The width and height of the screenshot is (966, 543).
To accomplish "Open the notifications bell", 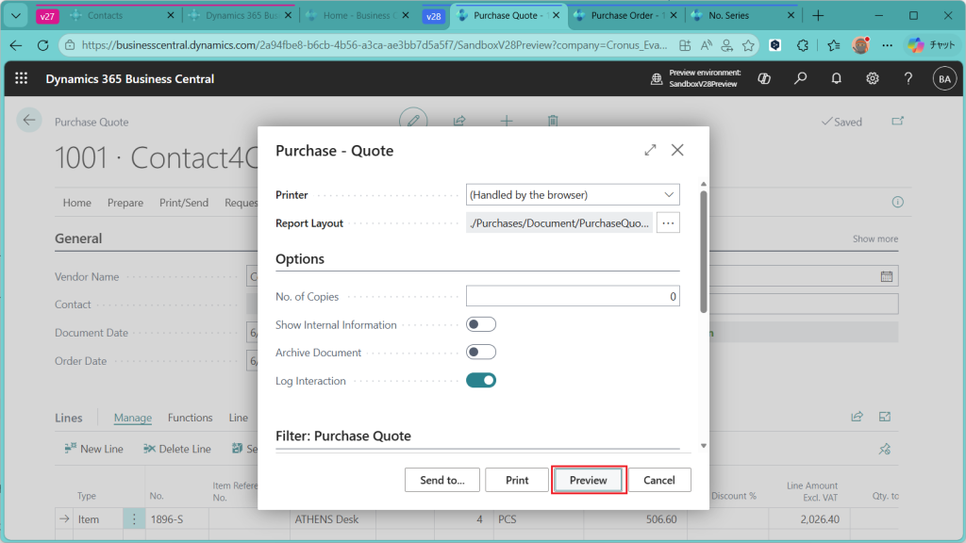I will (x=836, y=79).
